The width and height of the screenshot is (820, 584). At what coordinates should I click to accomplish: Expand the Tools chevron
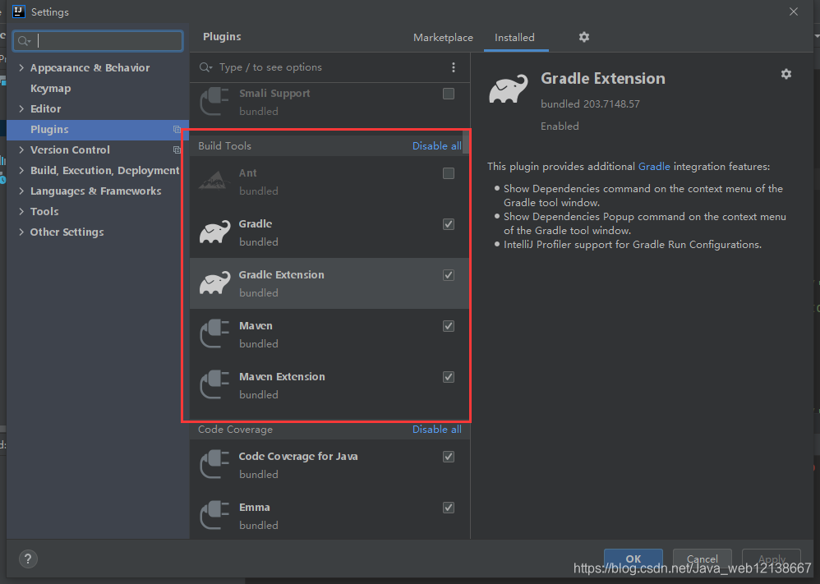pos(21,211)
